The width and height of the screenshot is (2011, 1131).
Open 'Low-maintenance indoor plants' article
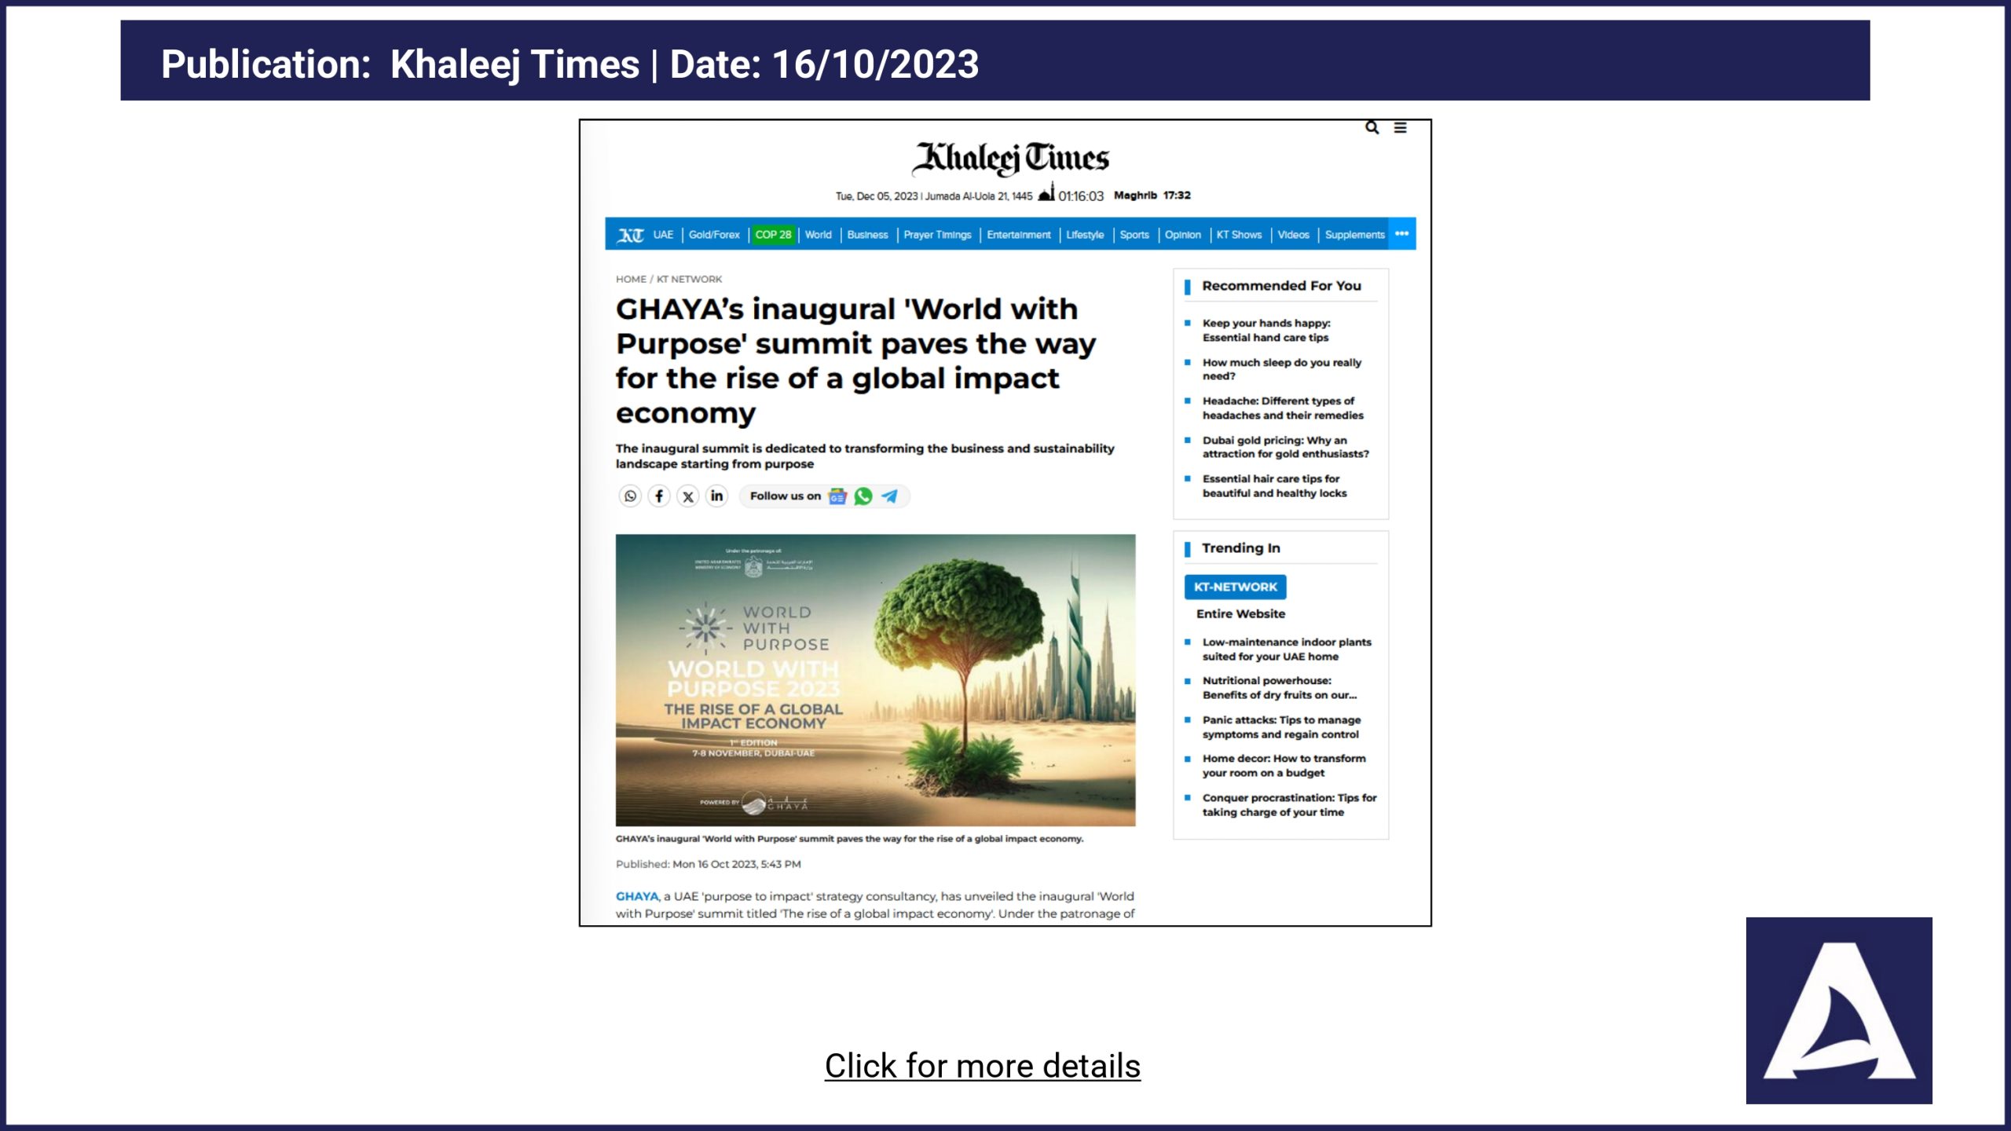[x=1287, y=649]
